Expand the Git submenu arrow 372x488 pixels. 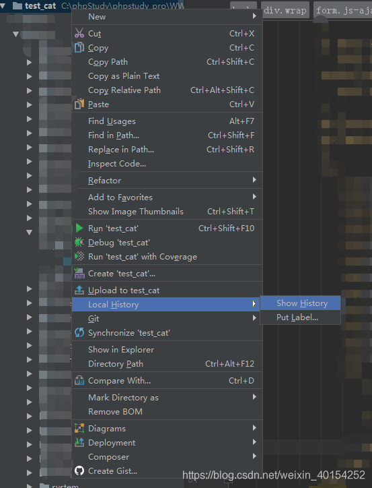(254, 317)
